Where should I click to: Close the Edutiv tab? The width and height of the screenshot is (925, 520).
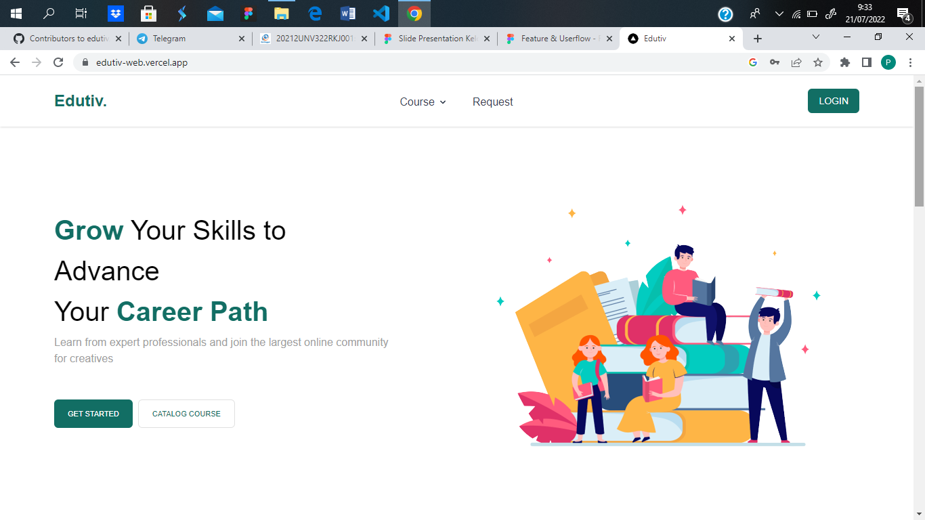tap(732, 39)
